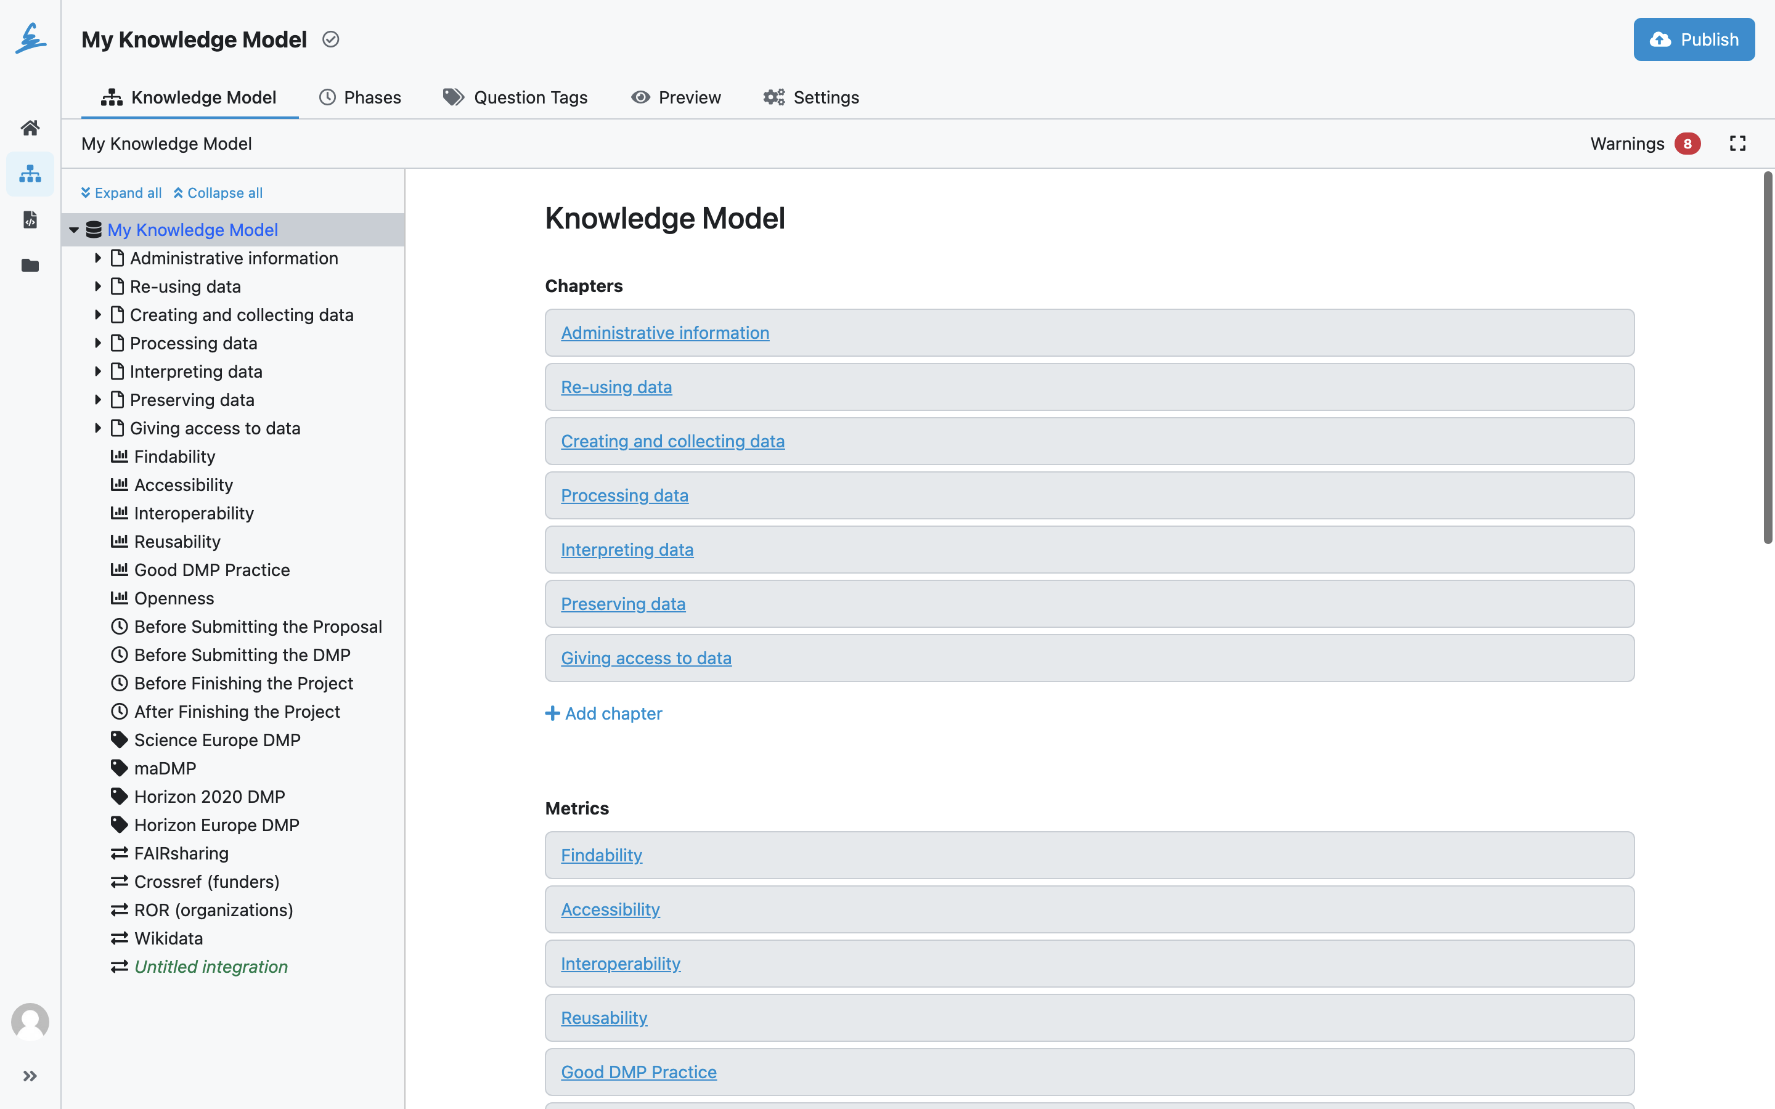Click the user profile avatar

coord(30,1022)
